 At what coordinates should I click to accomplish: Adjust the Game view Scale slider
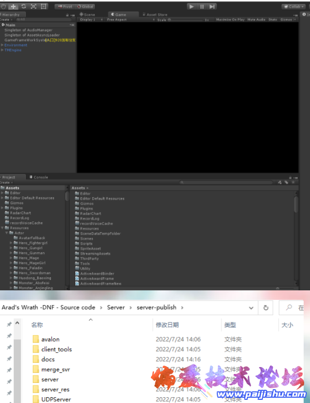(185, 20)
